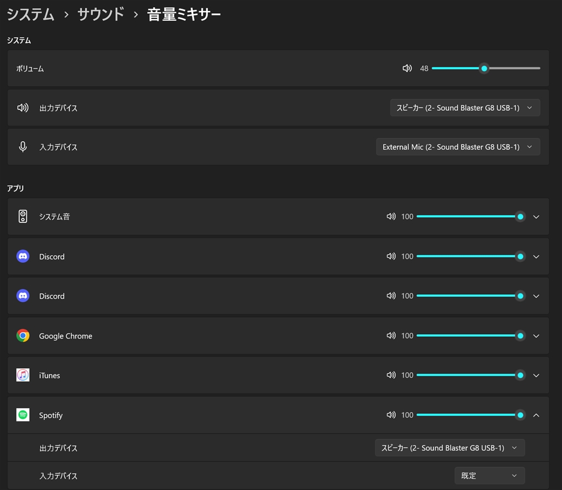
Task: Click the Spotify volume slider handle
Action: [x=520, y=415]
